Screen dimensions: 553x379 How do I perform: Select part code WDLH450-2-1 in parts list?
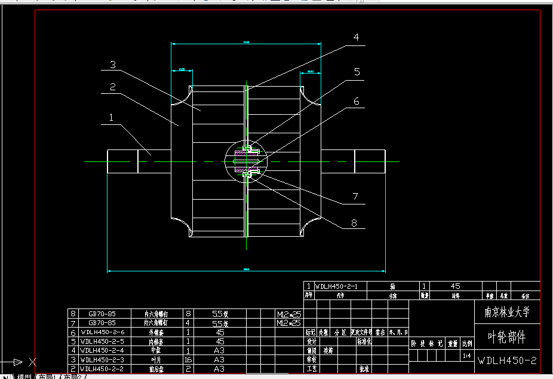tap(336, 286)
